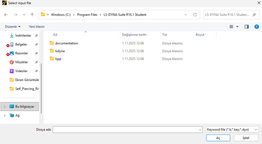
Task: Click the LS-DYNA app icon in title bar
Action: tap(4, 3)
